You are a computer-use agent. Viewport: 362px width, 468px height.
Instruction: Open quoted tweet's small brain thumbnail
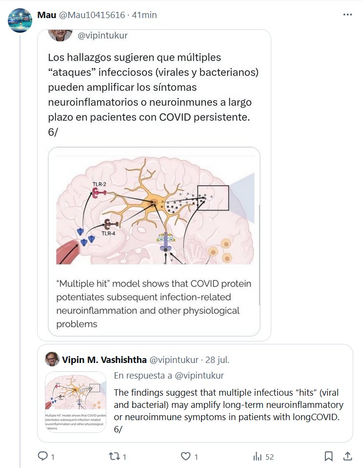coord(76,402)
